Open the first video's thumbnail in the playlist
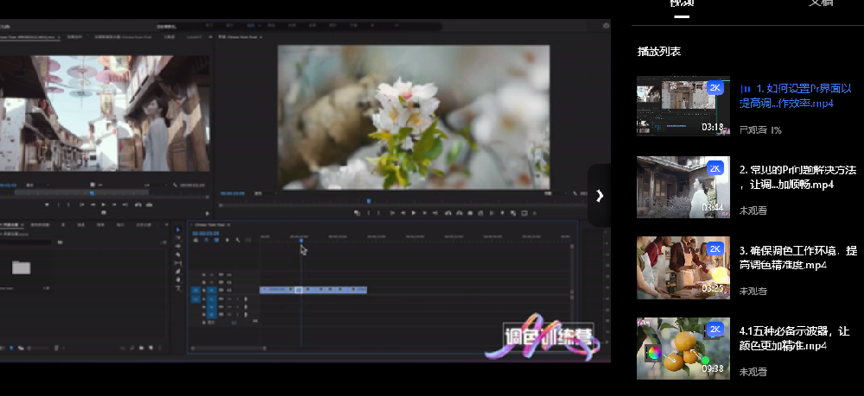864x396 pixels. (683, 106)
